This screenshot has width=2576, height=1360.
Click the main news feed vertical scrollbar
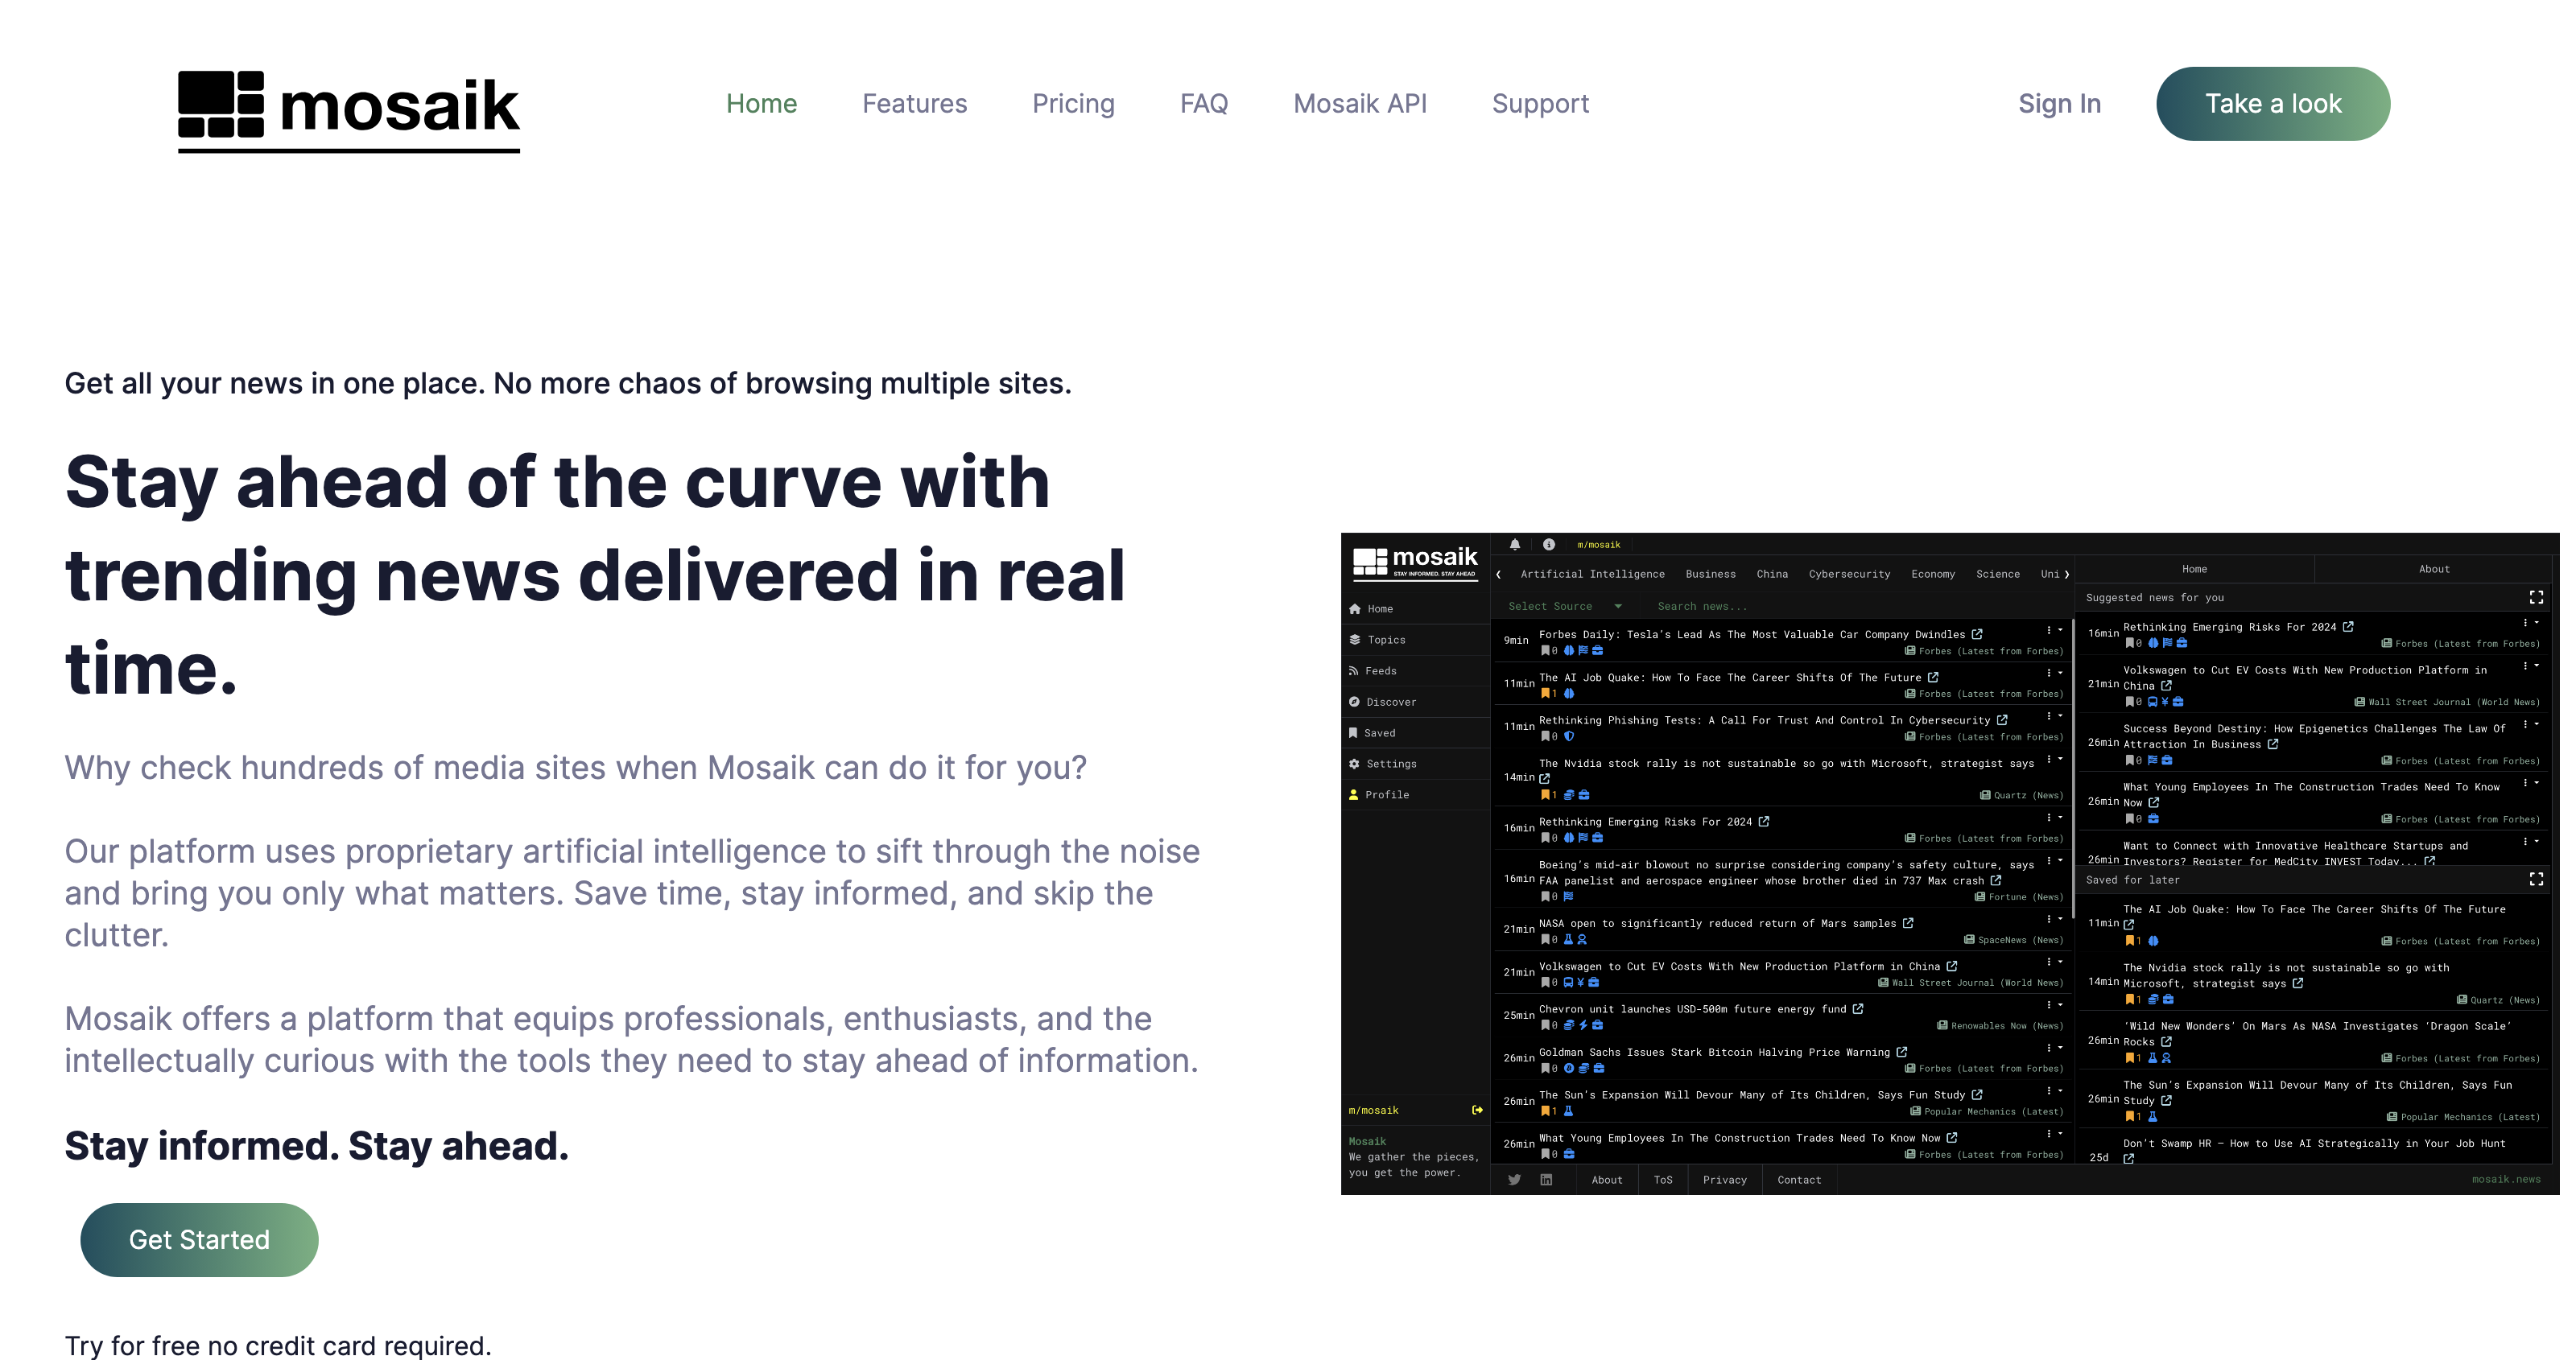coord(2073,770)
